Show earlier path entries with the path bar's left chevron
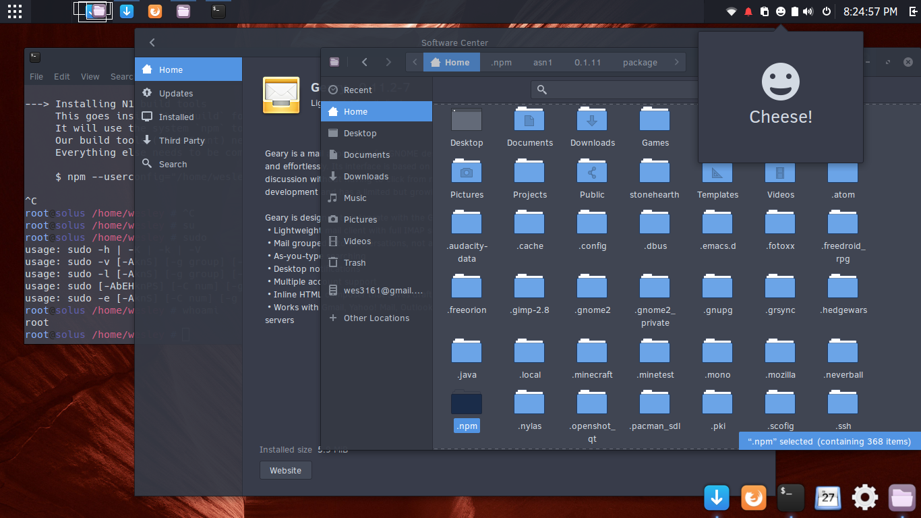 pyautogui.click(x=415, y=62)
